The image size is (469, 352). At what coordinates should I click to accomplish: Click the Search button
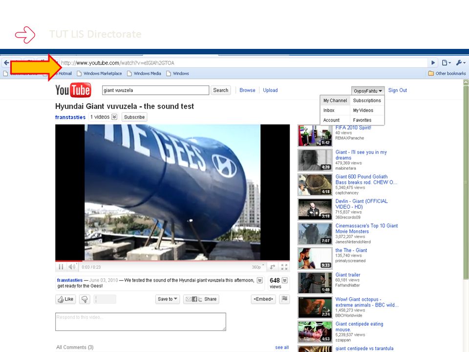tap(221, 90)
